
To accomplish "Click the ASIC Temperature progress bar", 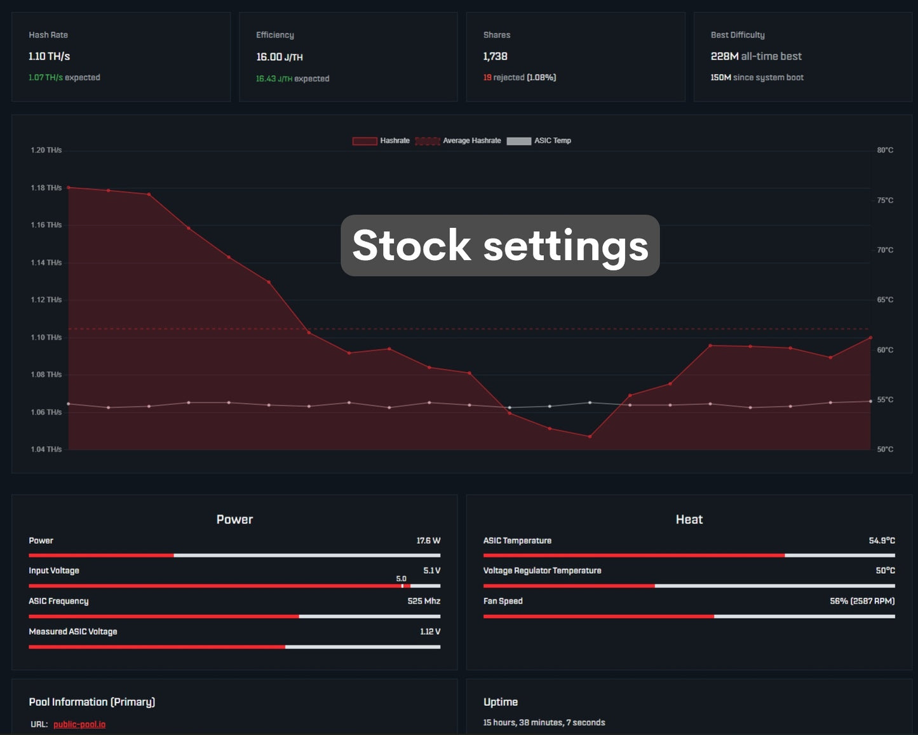I will point(689,555).
